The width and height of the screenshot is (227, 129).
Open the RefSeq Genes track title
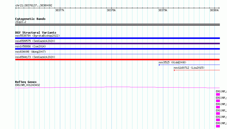(x=26, y=82)
